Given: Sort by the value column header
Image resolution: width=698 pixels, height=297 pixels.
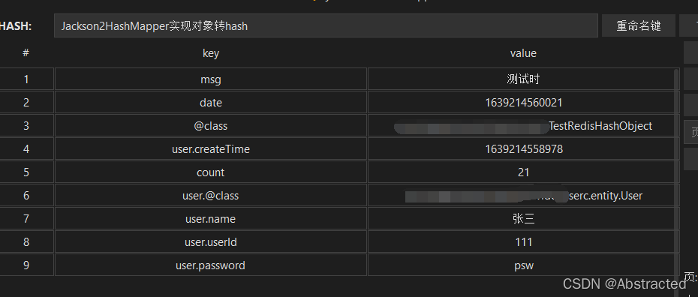Looking at the screenshot, I should (x=523, y=53).
